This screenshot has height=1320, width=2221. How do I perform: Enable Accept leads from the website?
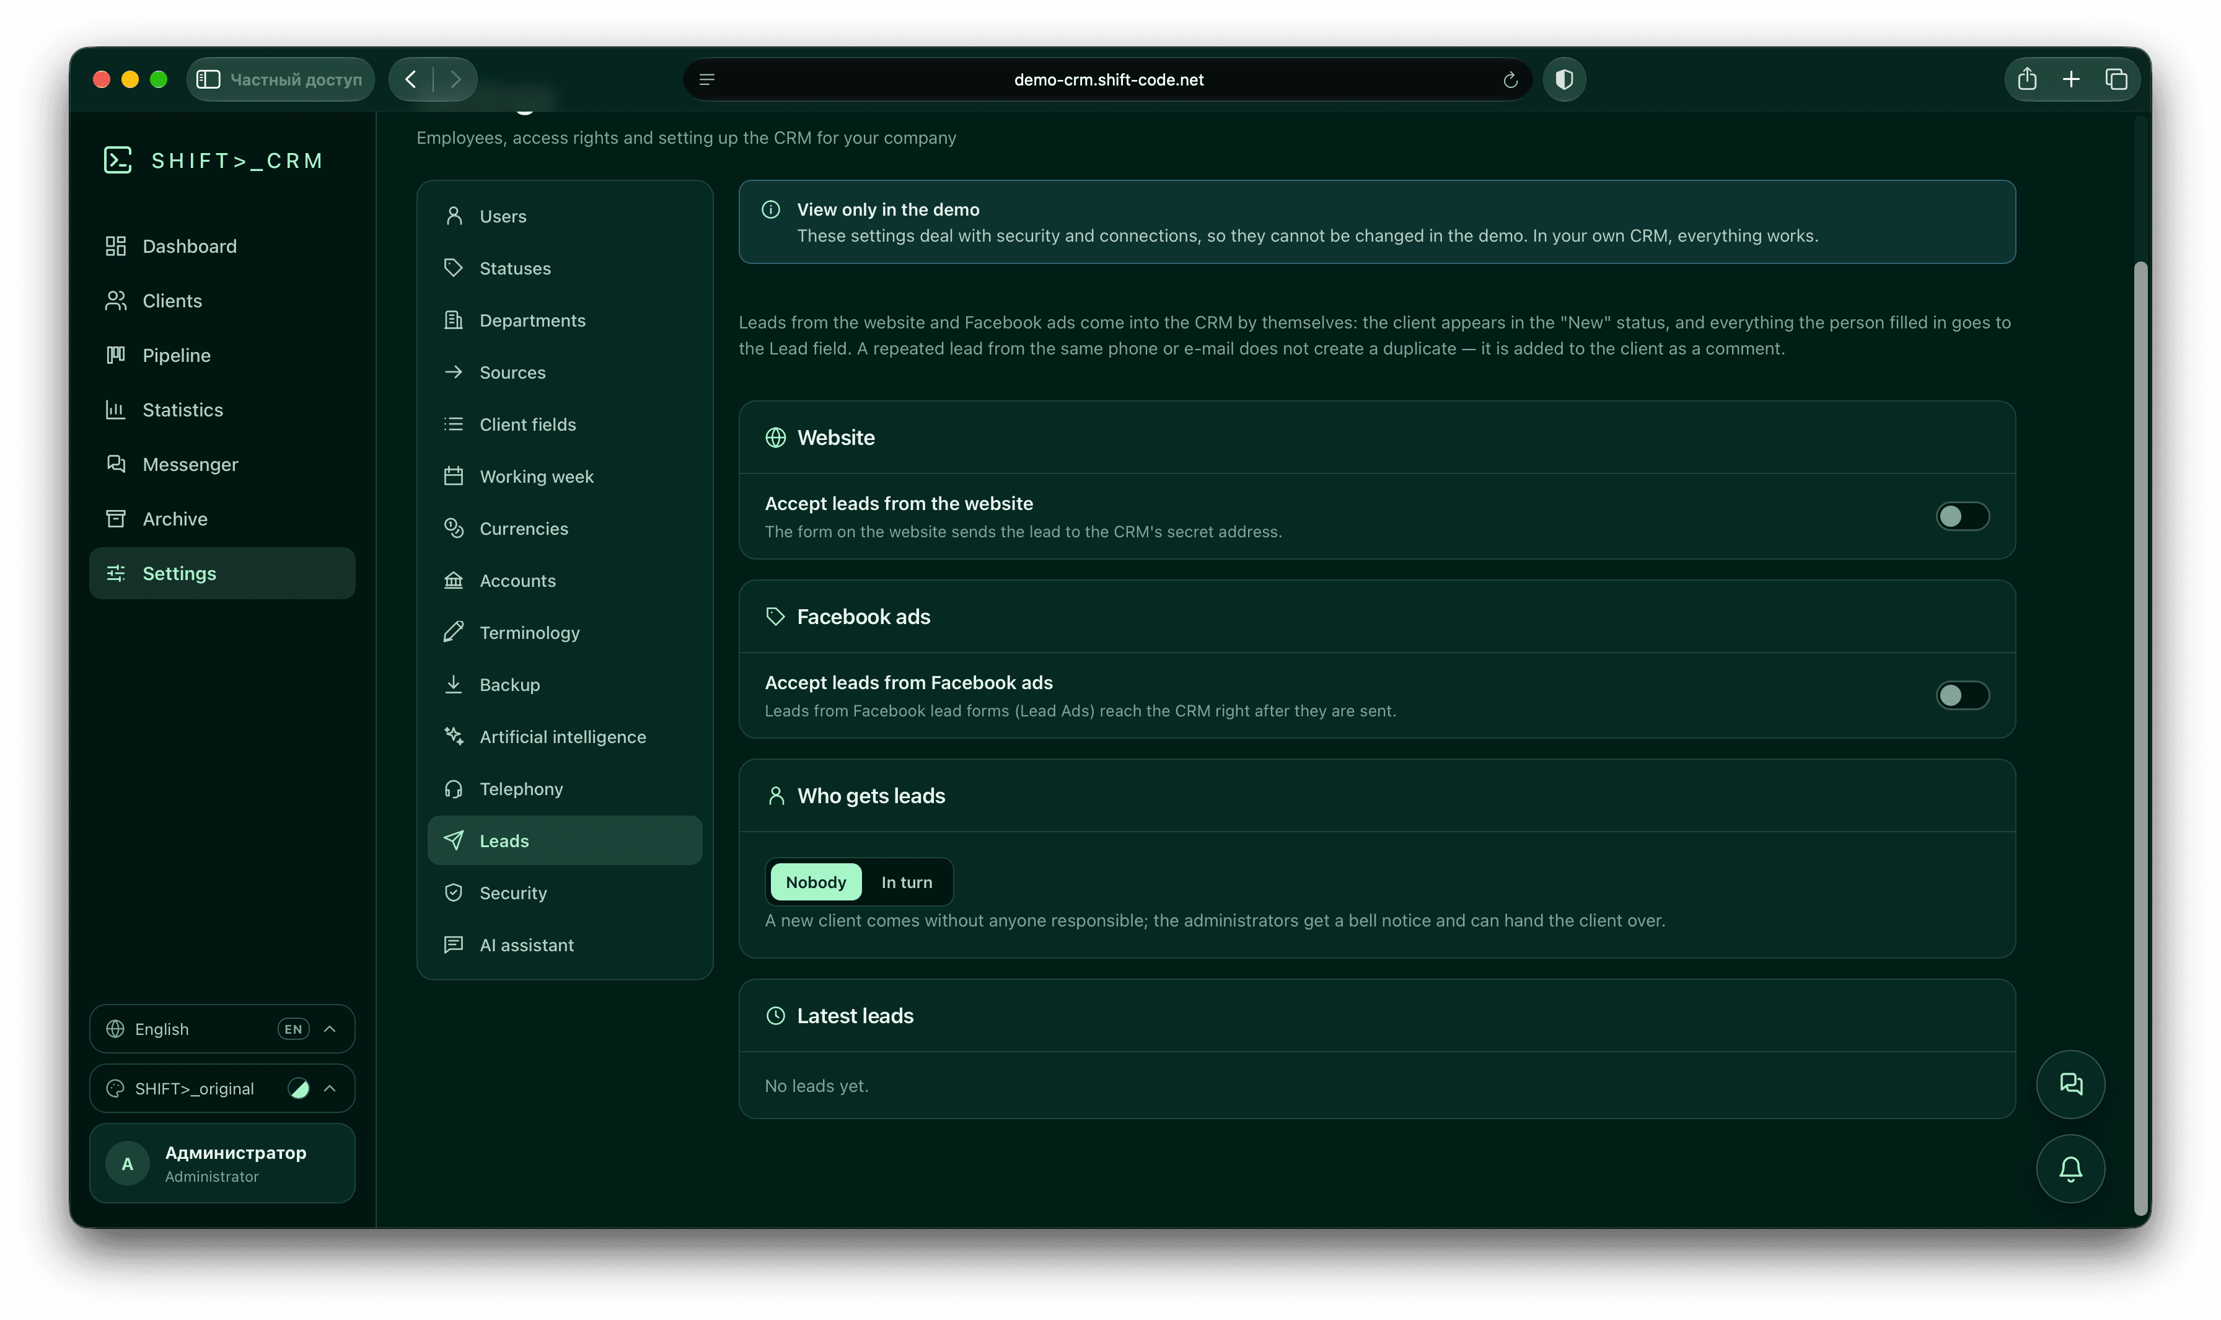click(1962, 516)
